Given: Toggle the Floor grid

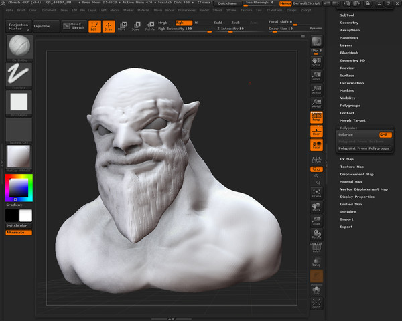Looking at the screenshot, I should (316, 131).
